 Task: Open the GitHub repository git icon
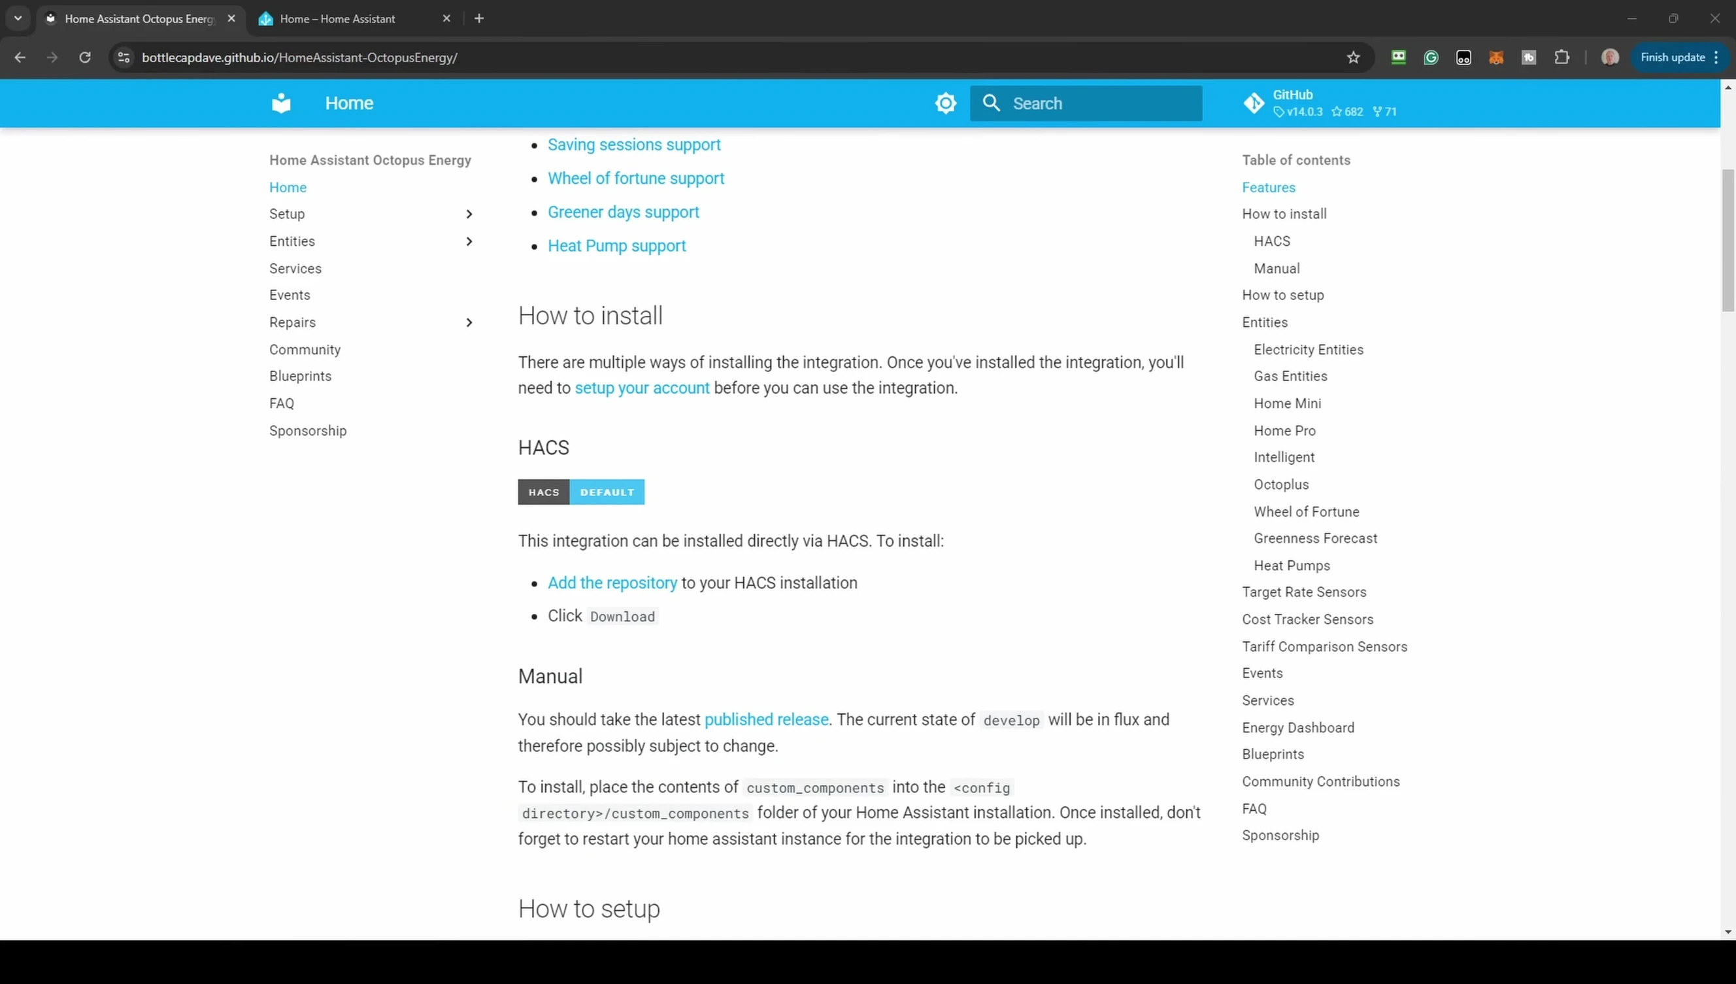[1254, 103]
